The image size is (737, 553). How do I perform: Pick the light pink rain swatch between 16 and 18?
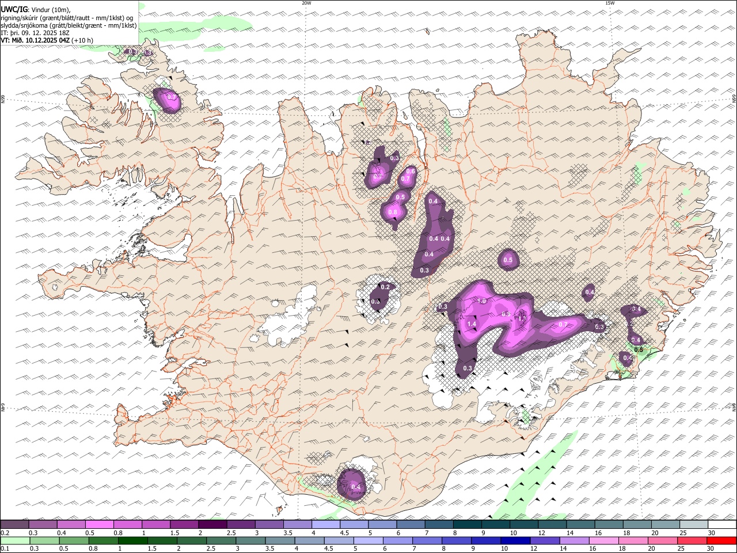click(603, 540)
